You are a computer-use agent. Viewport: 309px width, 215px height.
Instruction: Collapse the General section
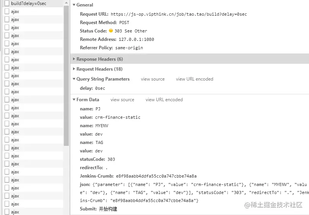point(74,5)
